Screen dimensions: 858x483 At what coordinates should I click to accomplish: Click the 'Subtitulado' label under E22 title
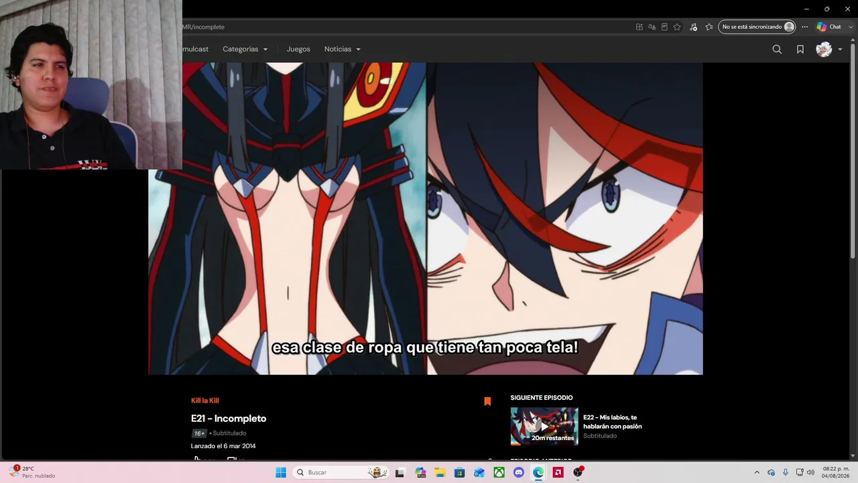pos(600,436)
